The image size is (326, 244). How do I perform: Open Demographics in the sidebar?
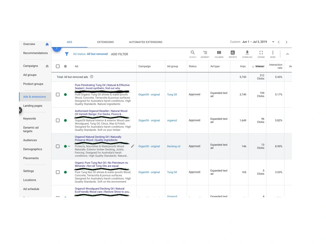(33, 149)
